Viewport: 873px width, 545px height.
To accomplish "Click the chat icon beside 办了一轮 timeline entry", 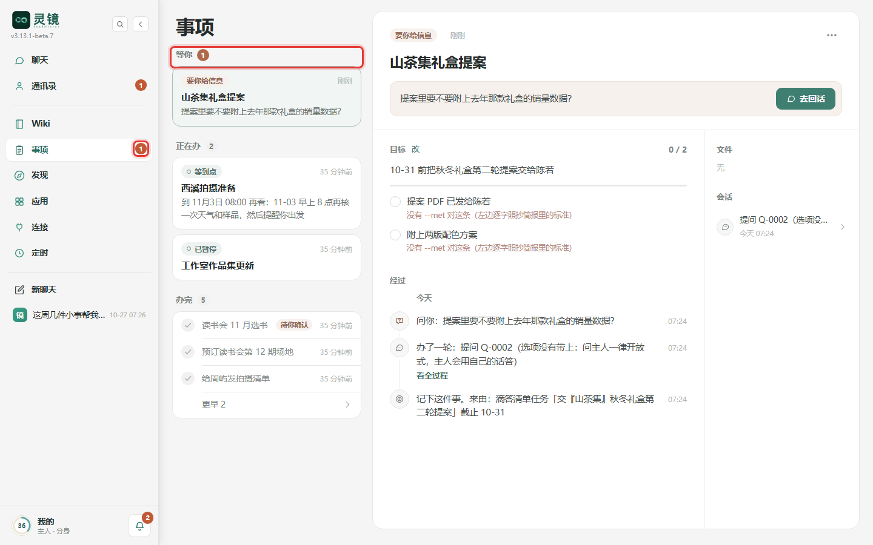I will click(x=400, y=348).
